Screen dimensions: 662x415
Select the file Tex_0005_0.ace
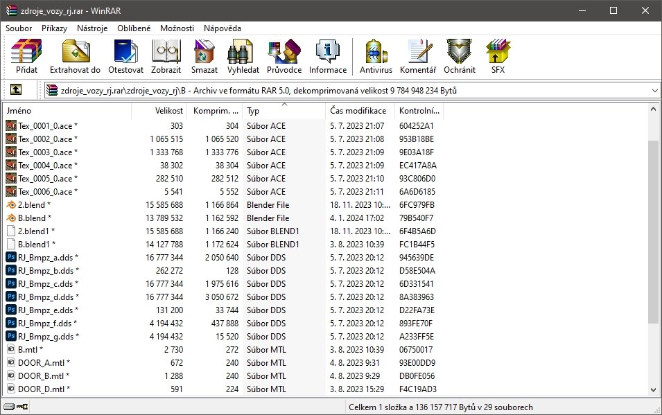click(x=48, y=178)
